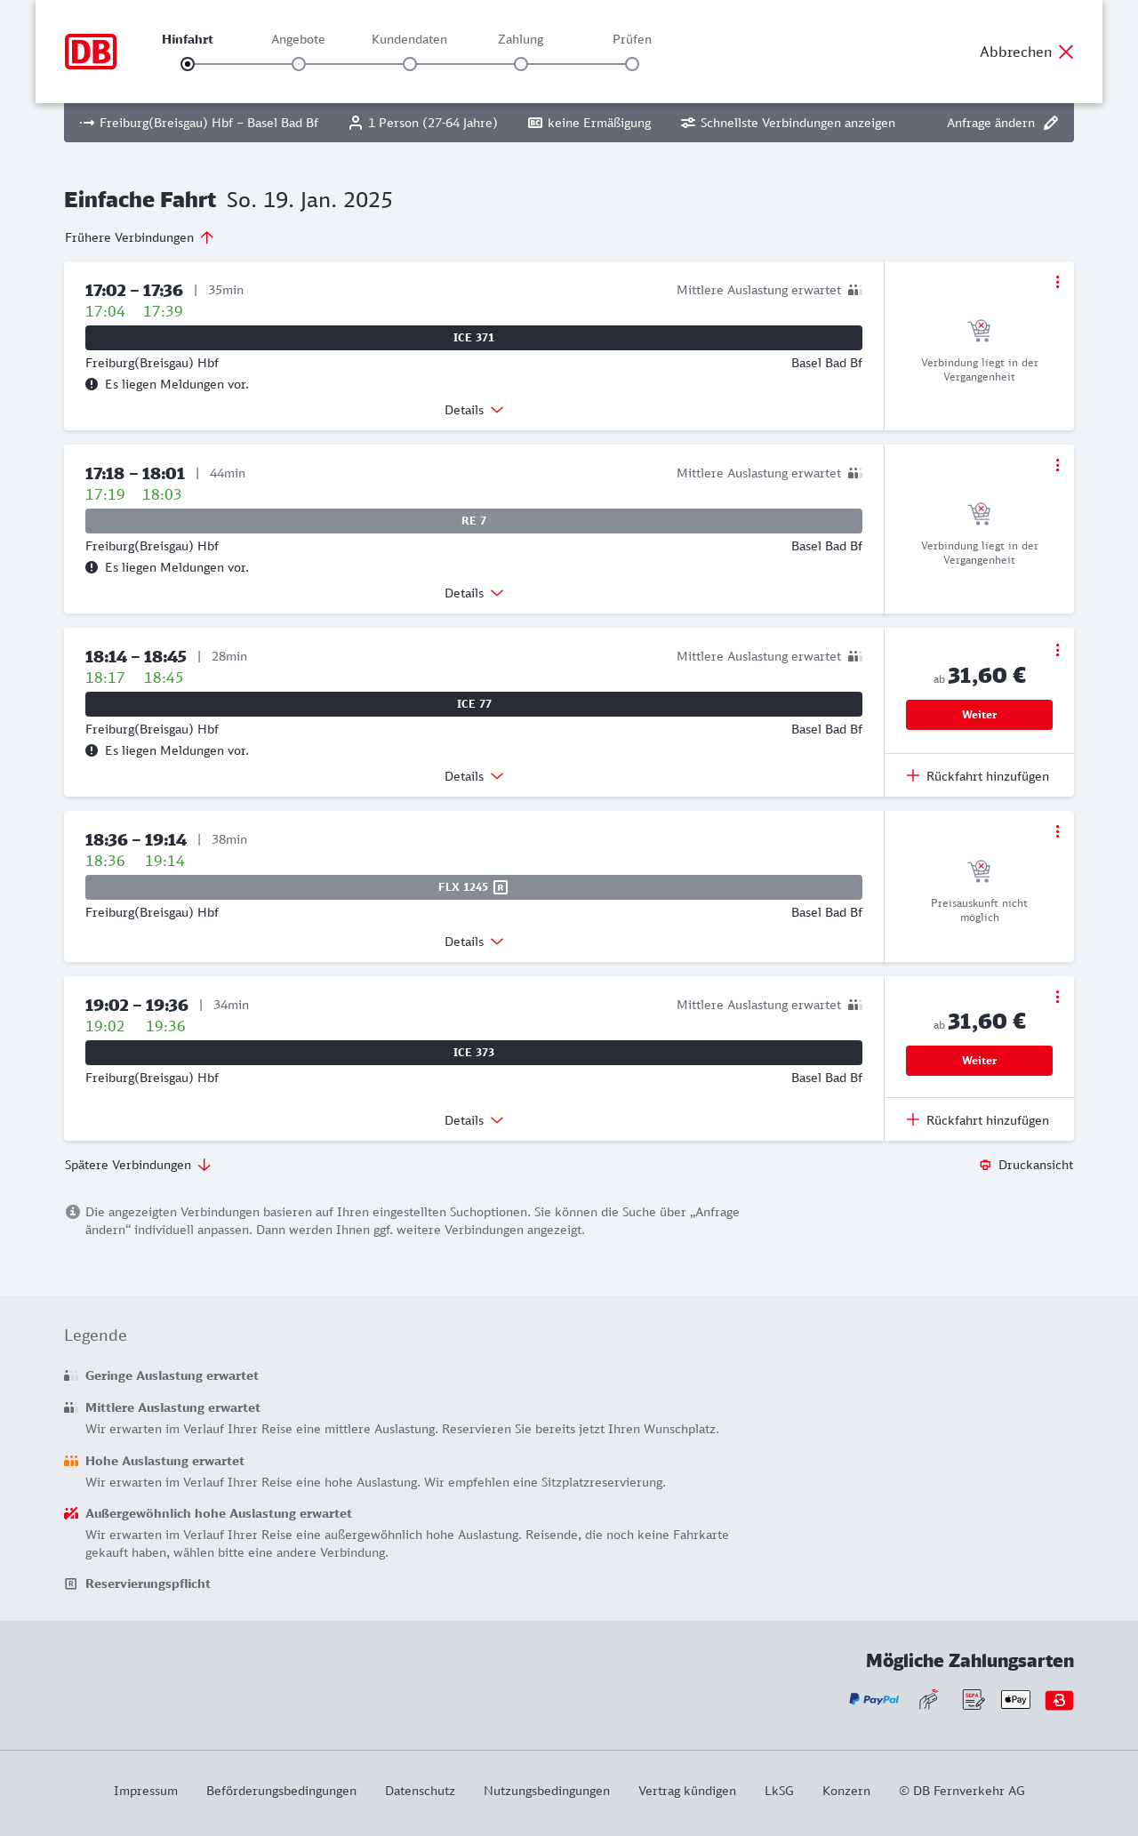Open Schnellste Verbindungen anzeigen filter options
Screen dimensions: 1138x1836
(x=788, y=123)
